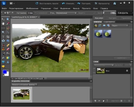Viewport: 134px width, 107px height.
Task: Click the blue foreground color swatch
Action: coord(5,72)
